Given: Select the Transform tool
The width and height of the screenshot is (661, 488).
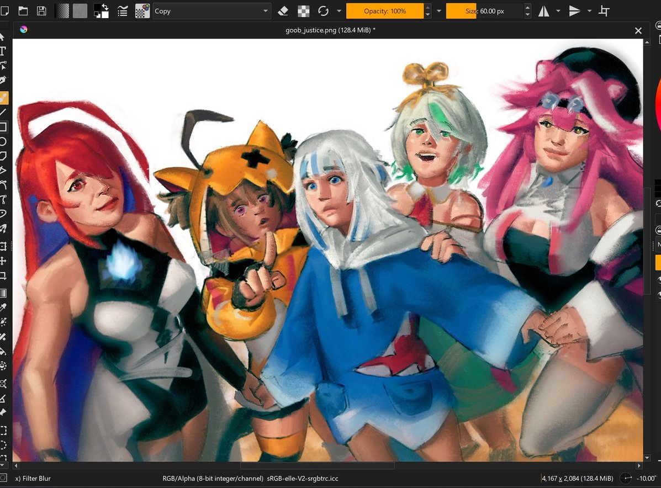Looking at the screenshot, I should pyautogui.click(x=3, y=246).
